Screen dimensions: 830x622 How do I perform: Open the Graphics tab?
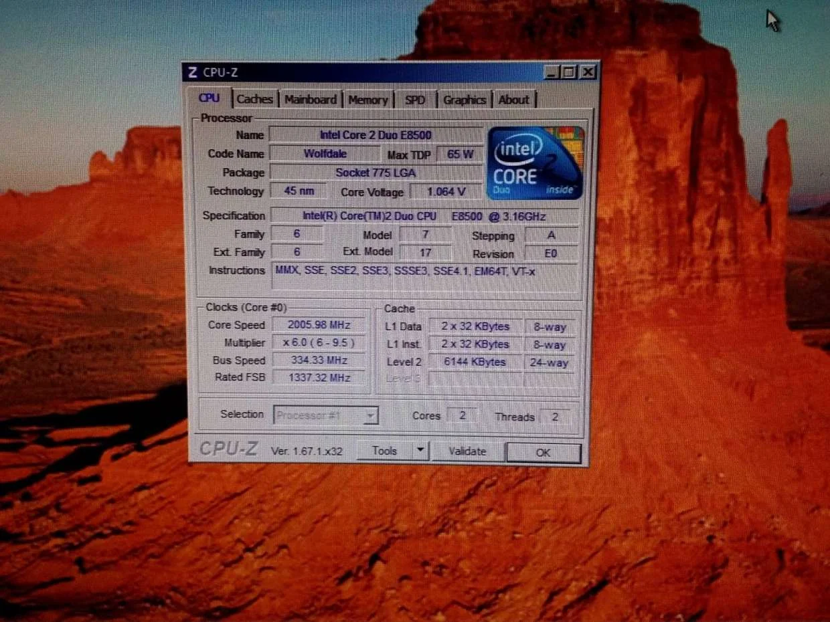465,100
